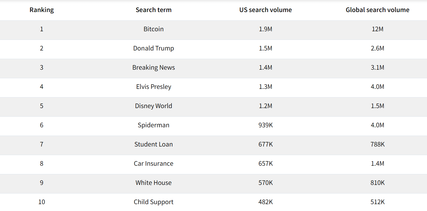Select the Elvis Presley table cell
Viewport: 427px width, 211px height.
pos(154,87)
